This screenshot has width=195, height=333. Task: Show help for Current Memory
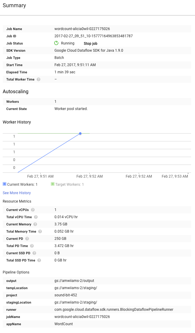pos(35,224)
